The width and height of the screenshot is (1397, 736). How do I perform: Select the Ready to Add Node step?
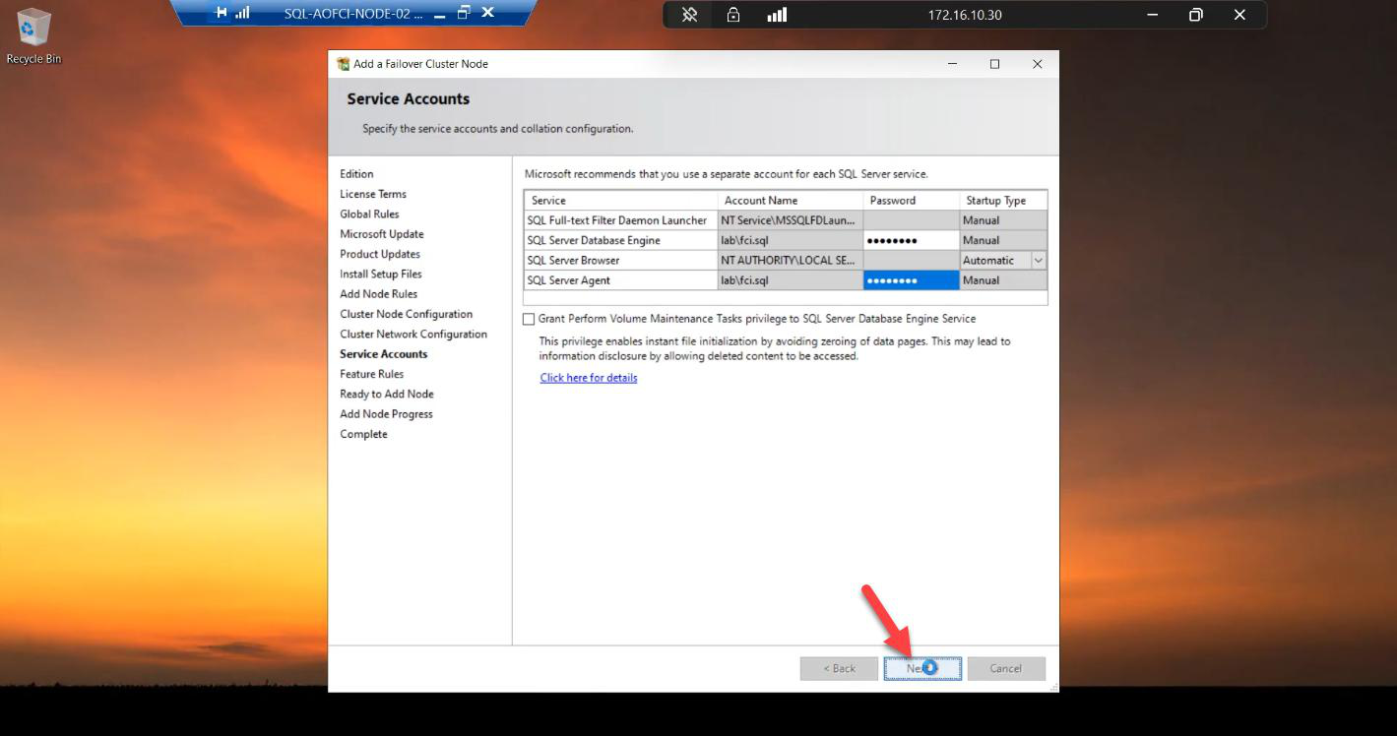click(387, 394)
